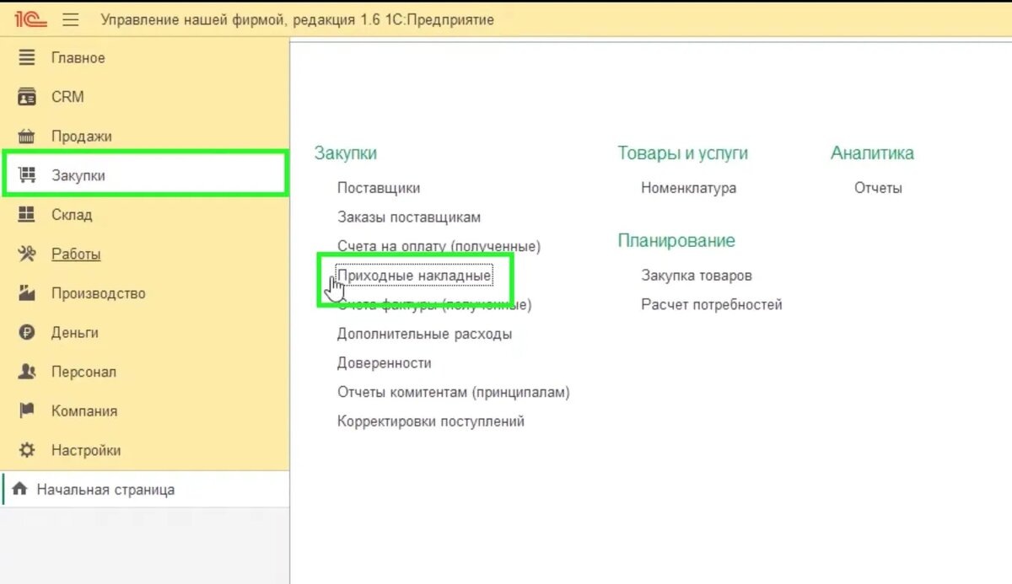The height and width of the screenshot is (584, 1012).
Task: Click the CRM contact card icon
Action: click(x=28, y=97)
